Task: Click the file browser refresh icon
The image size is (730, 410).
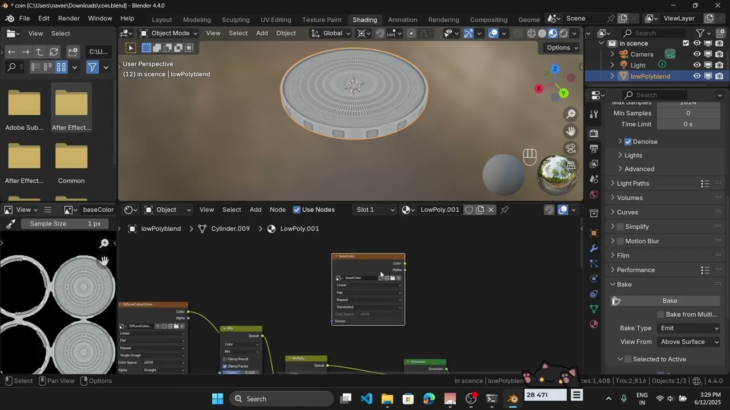Action: pos(54,52)
